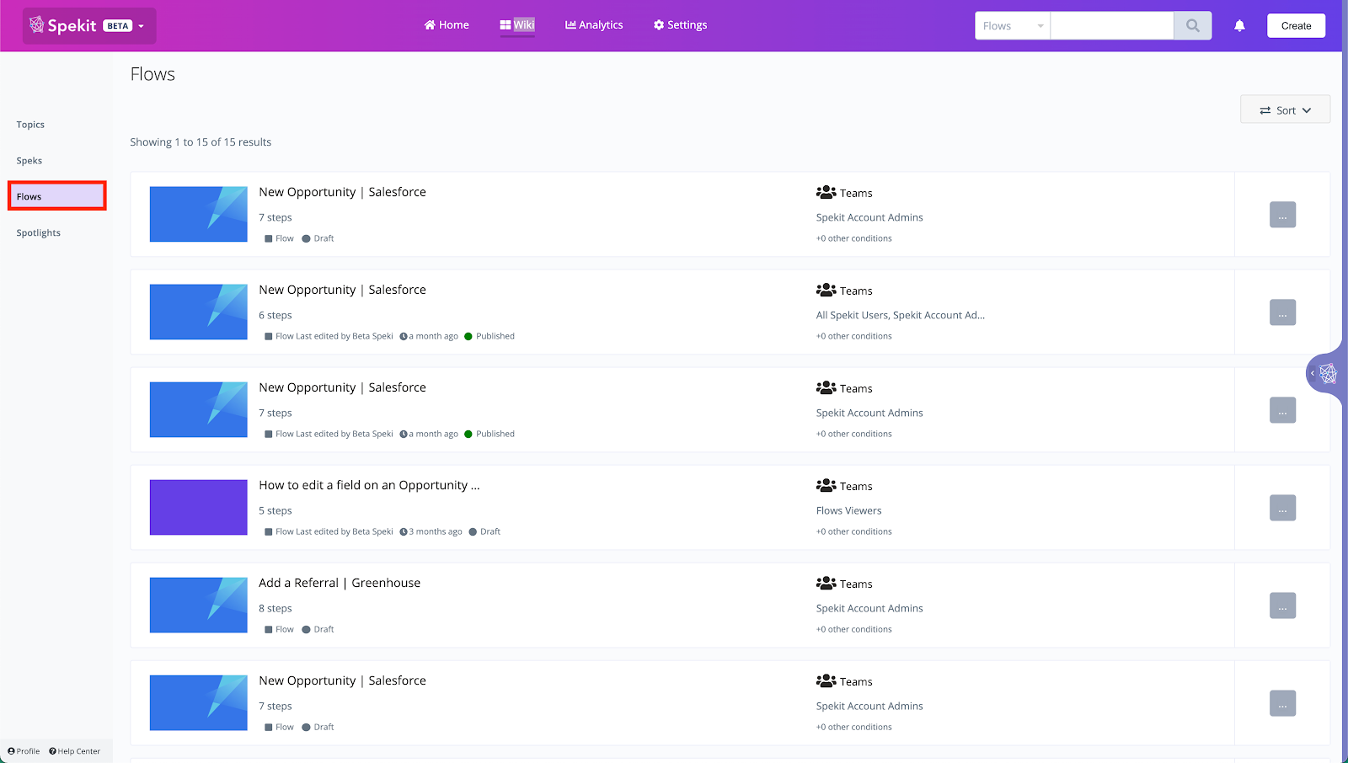
Task: Click Showing 1 to 15 of 15 results text
Action: coord(201,142)
